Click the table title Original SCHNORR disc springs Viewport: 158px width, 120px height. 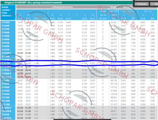[33, 3]
